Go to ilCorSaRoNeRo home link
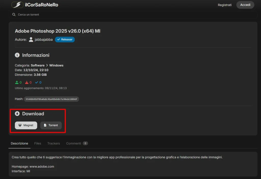Screen dimensions: 261x179 pos(42,5)
